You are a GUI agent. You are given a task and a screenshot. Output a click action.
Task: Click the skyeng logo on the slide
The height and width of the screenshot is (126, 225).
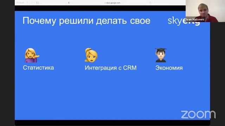[x=184, y=21]
